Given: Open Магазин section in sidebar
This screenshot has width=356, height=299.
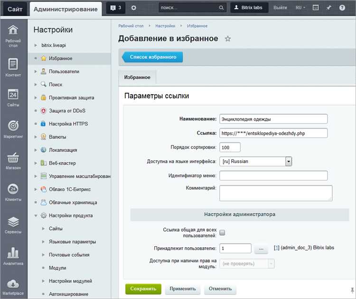Looking at the screenshot, I should pyautogui.click(x=13, y=161).
